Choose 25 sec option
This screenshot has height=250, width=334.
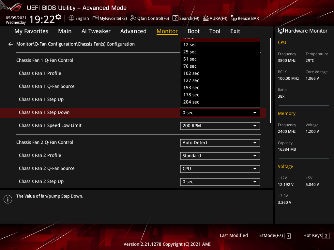click(x=220, y=52)
